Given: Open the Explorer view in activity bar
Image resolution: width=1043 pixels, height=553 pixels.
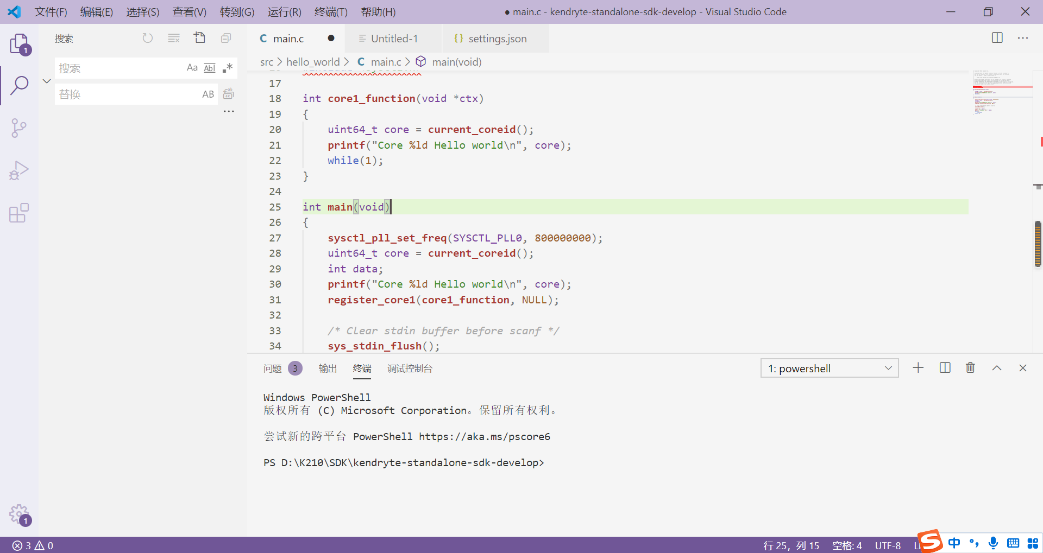Looking at the screenshot, I should (x=20, y=43).
